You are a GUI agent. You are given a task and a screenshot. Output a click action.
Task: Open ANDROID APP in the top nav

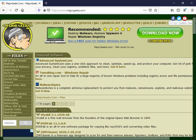111,23
